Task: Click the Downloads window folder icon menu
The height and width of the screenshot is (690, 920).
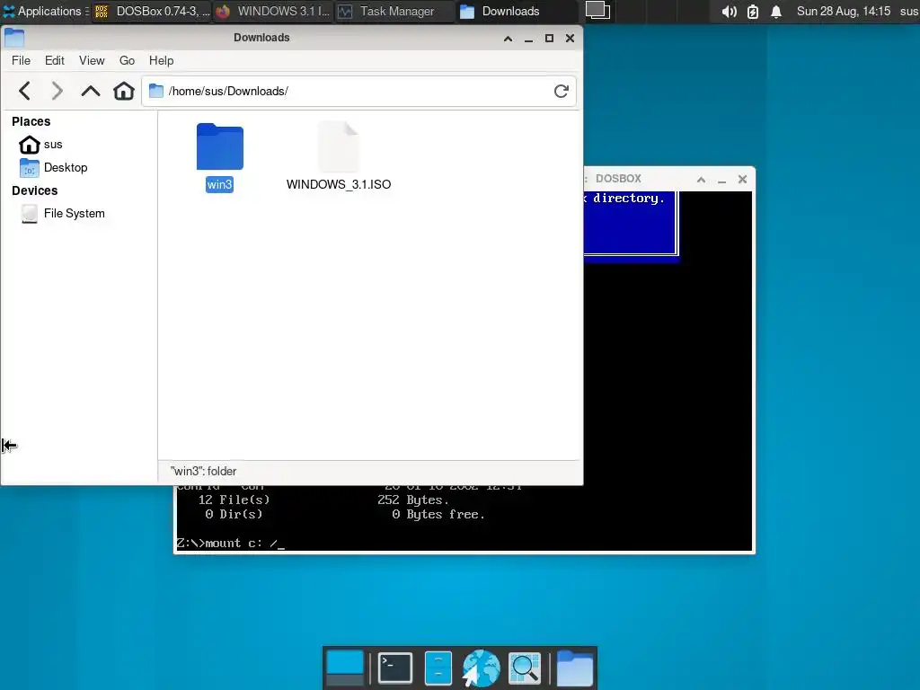Action: point(14,38)
